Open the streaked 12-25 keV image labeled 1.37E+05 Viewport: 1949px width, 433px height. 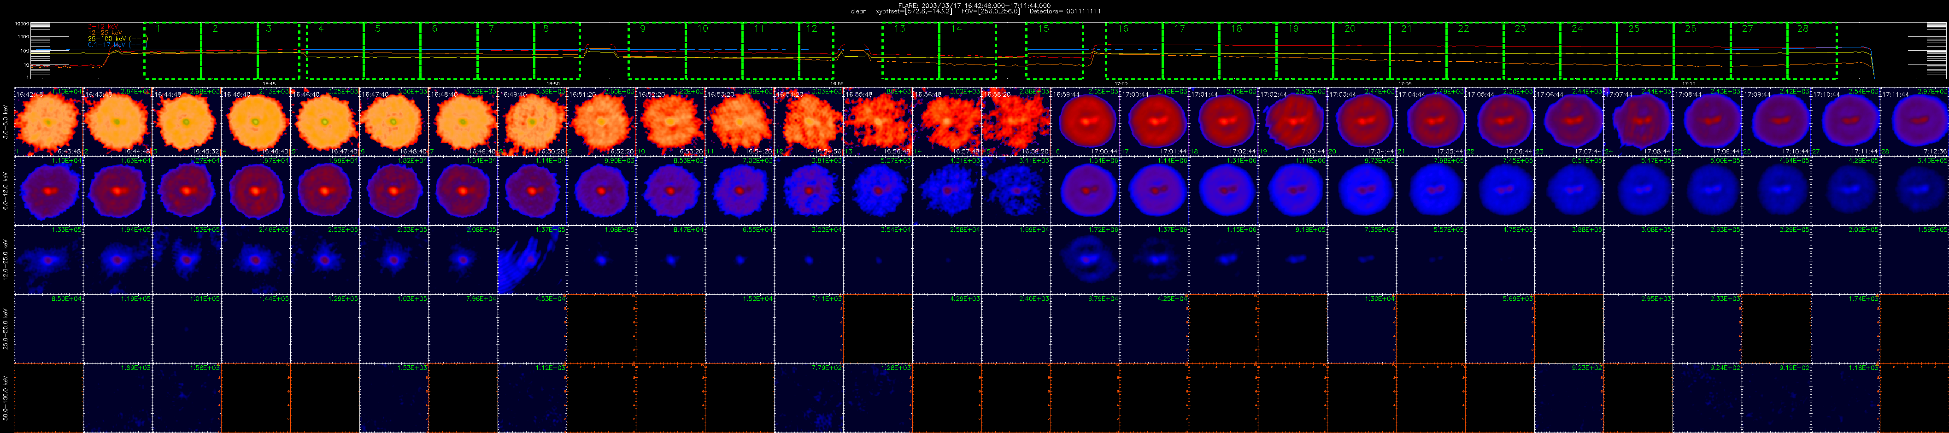point(533,260)
